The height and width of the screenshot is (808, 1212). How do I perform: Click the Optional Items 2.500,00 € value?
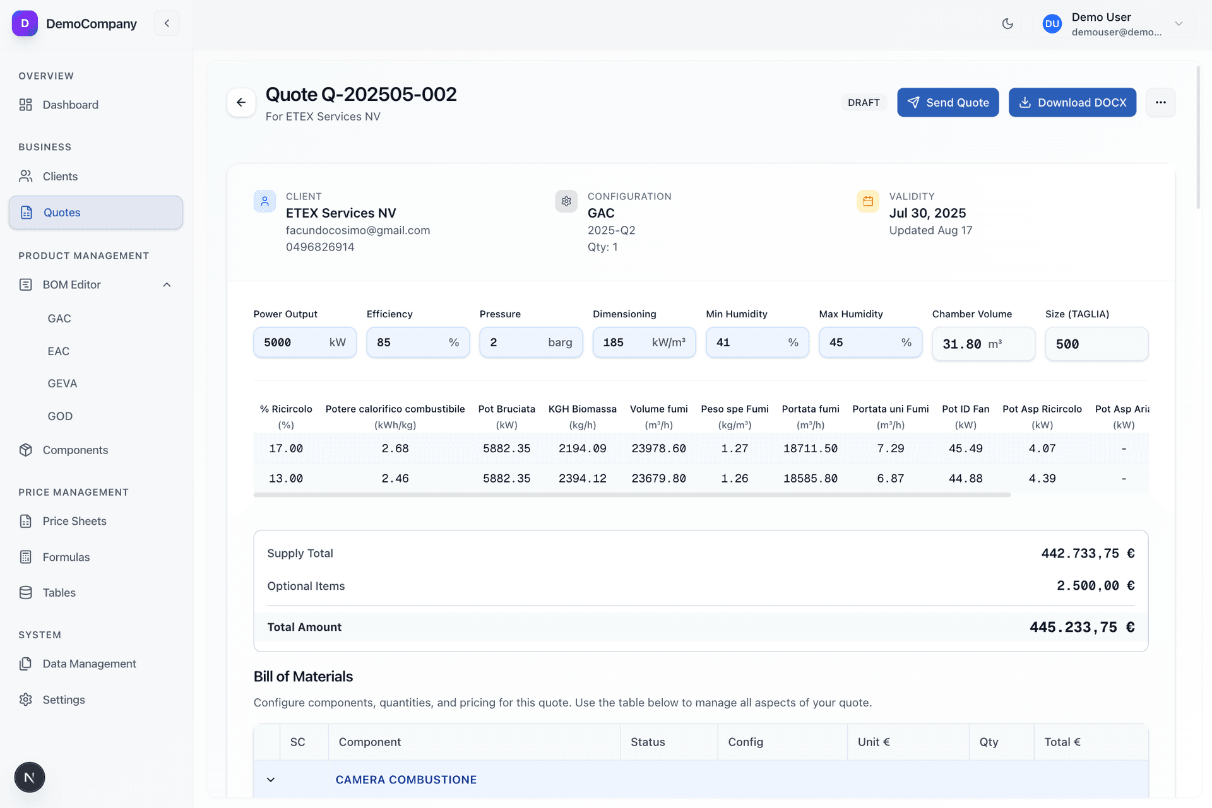click(1096, 586)
